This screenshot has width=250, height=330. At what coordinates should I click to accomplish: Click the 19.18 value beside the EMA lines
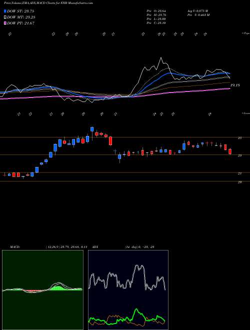[235, 85]
